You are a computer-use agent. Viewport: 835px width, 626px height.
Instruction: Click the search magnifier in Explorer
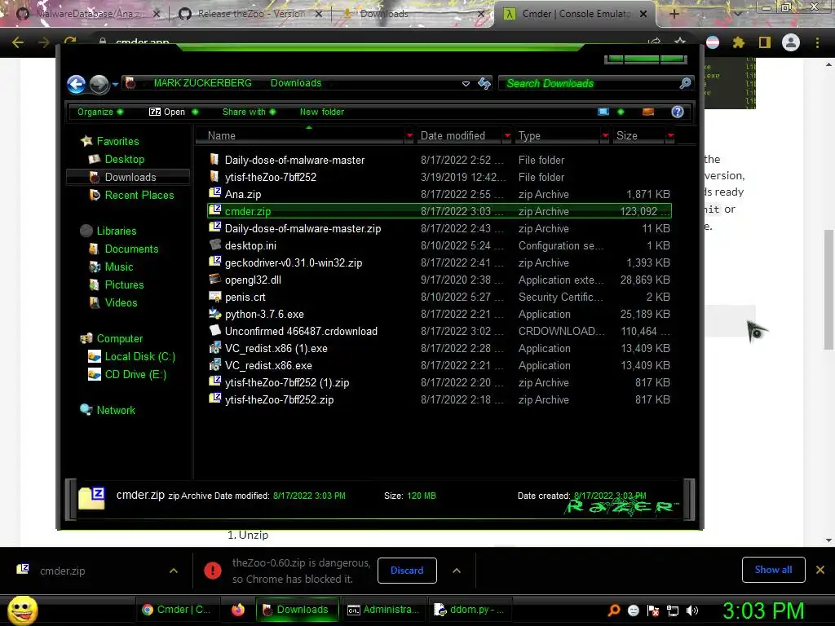[x=685, y=83]
